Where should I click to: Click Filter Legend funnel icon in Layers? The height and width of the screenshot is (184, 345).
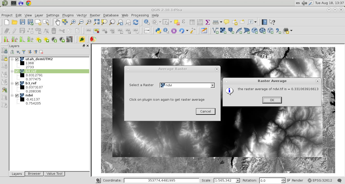point(24,52)
